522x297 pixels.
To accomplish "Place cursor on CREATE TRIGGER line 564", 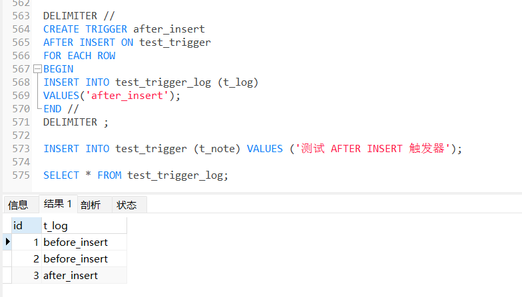I will click(x=124, y=29).
